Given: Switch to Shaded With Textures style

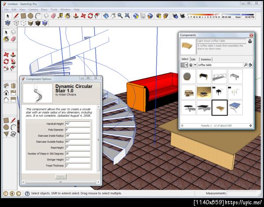Looking at the screenshot, I should pos(38,23).
